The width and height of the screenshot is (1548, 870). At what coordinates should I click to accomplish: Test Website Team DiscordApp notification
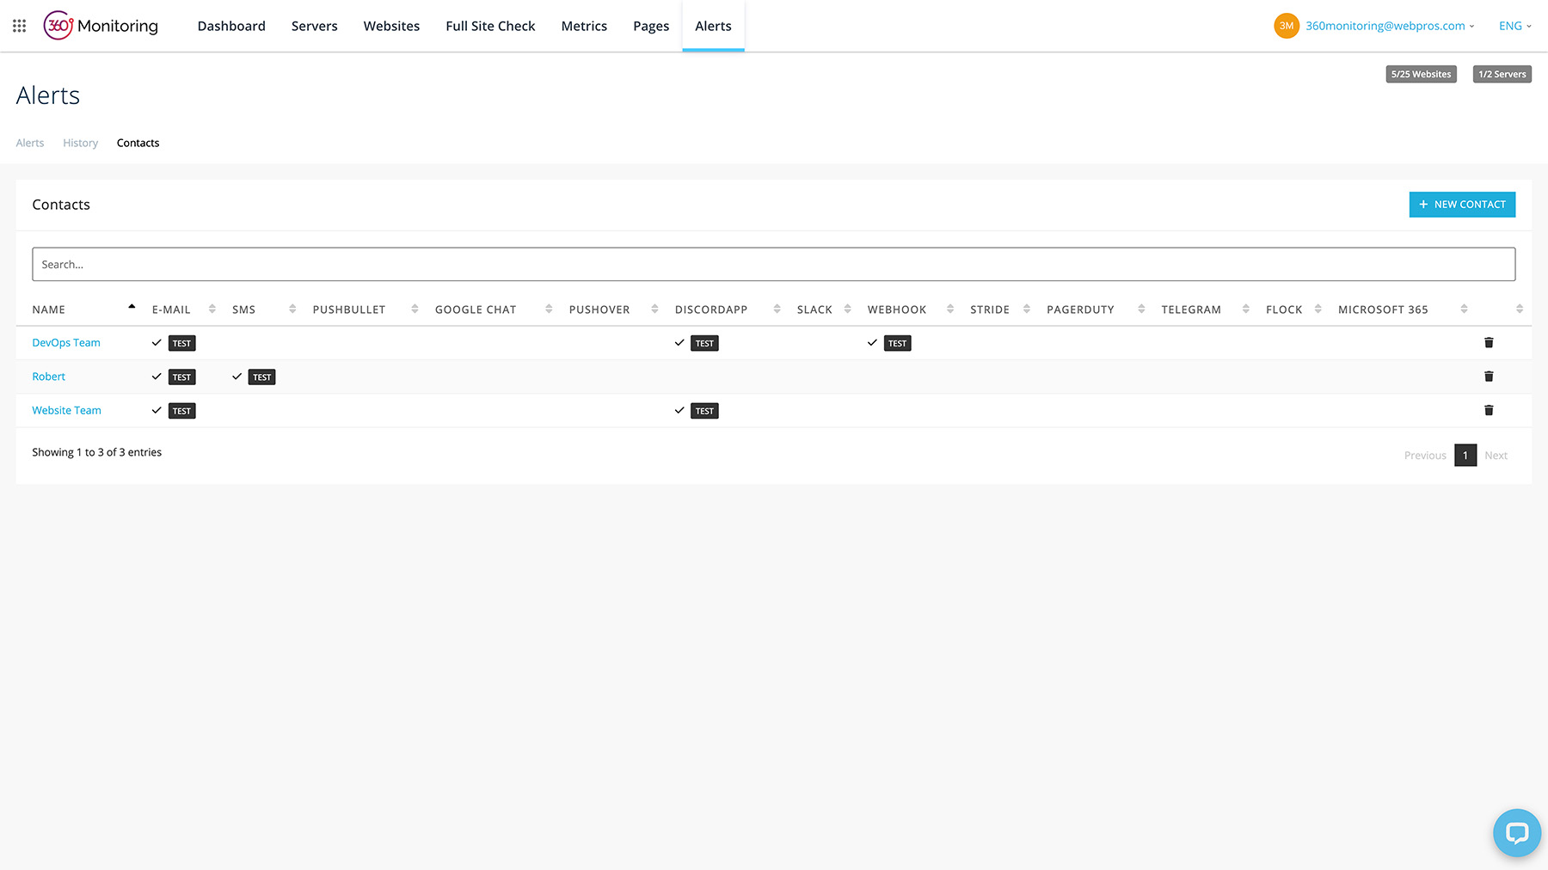pyautogui.click(x=704, y=411)
